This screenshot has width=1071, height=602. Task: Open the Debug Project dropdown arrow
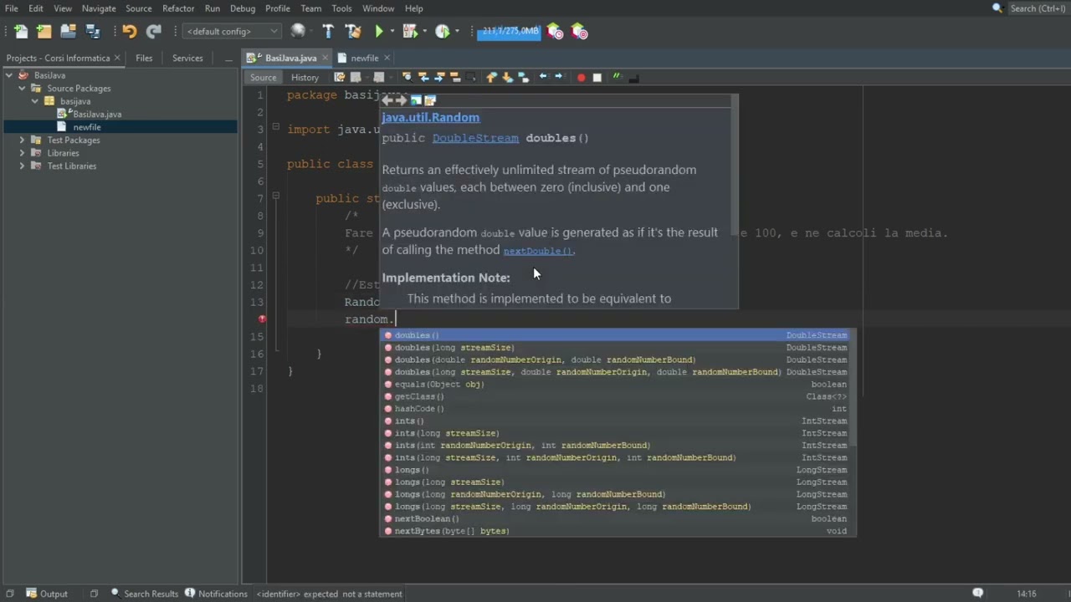pos(424,32)
